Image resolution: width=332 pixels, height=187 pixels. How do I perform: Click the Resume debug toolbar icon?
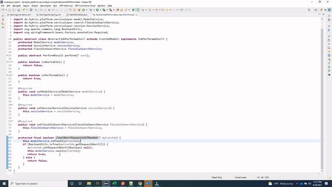41,10
